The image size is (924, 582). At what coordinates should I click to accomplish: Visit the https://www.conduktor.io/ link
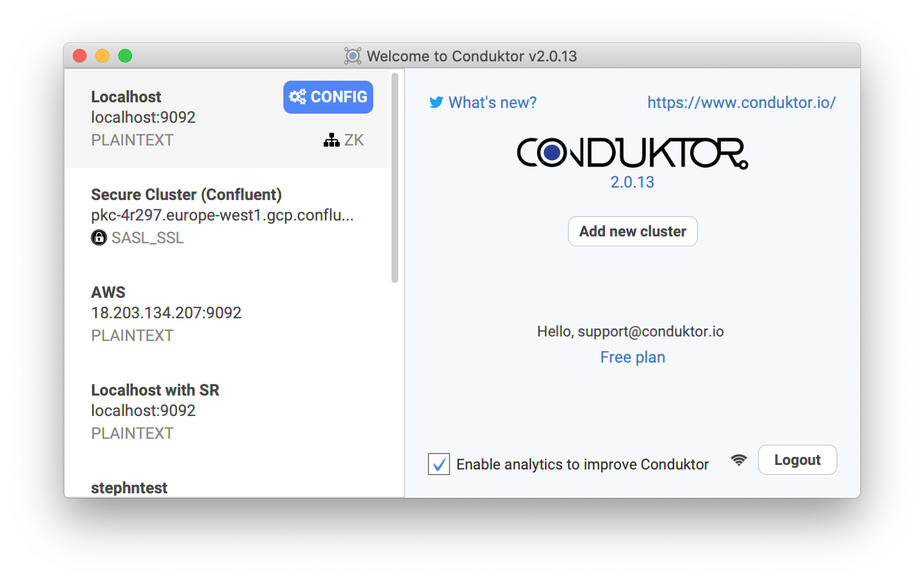[741, 102]
